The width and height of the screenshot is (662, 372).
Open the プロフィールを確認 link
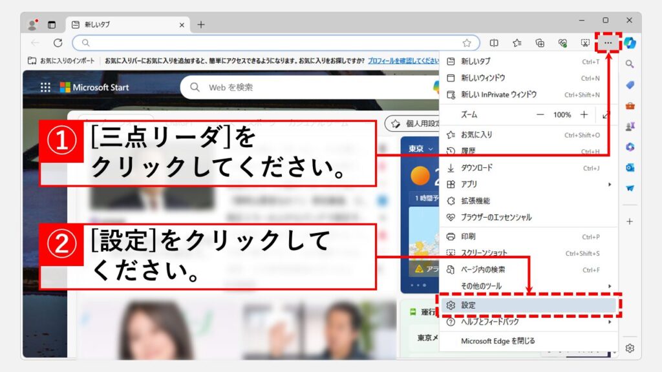point(403,61)
